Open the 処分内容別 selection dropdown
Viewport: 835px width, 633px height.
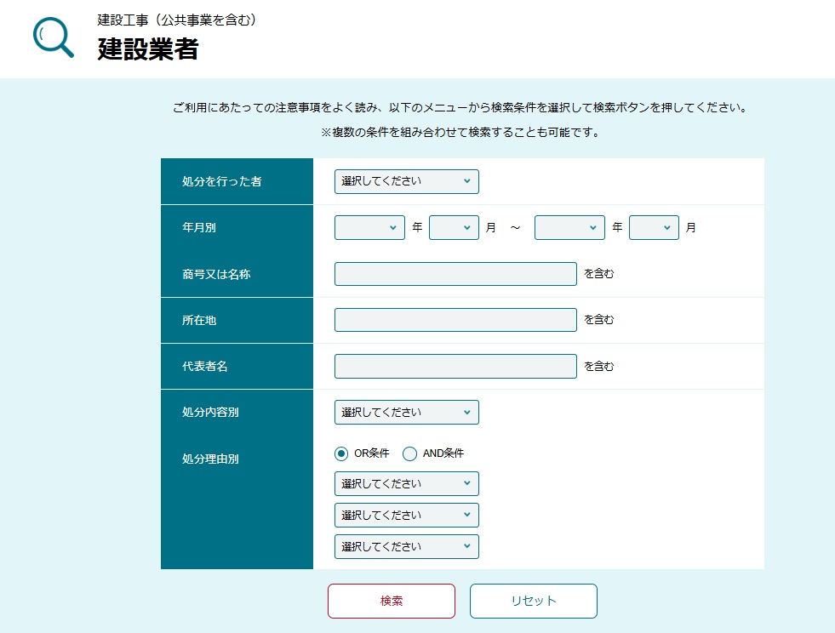407,412
